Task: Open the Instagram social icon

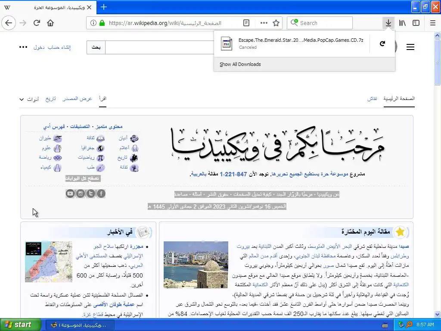Action: tap(81, 194)
